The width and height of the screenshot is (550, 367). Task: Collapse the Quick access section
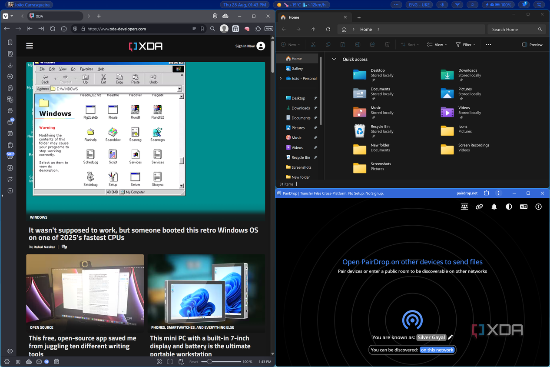tap(334, 59)
